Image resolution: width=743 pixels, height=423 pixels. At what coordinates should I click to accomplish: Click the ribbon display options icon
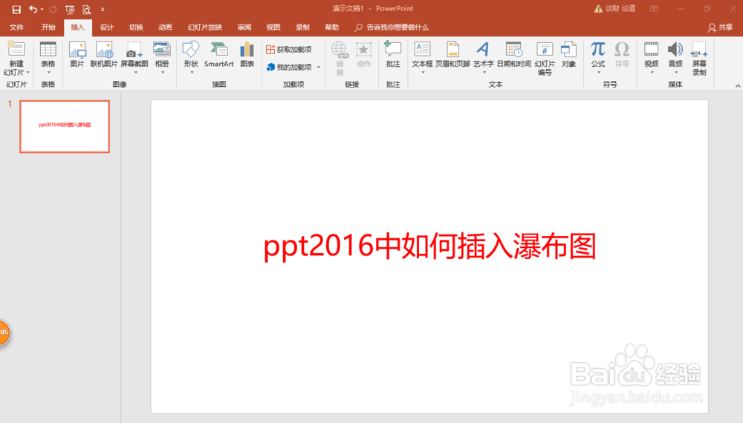[x=654, y=9]
